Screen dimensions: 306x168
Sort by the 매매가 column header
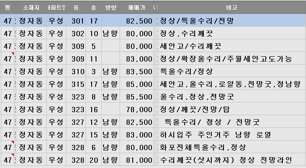point(137,7)
